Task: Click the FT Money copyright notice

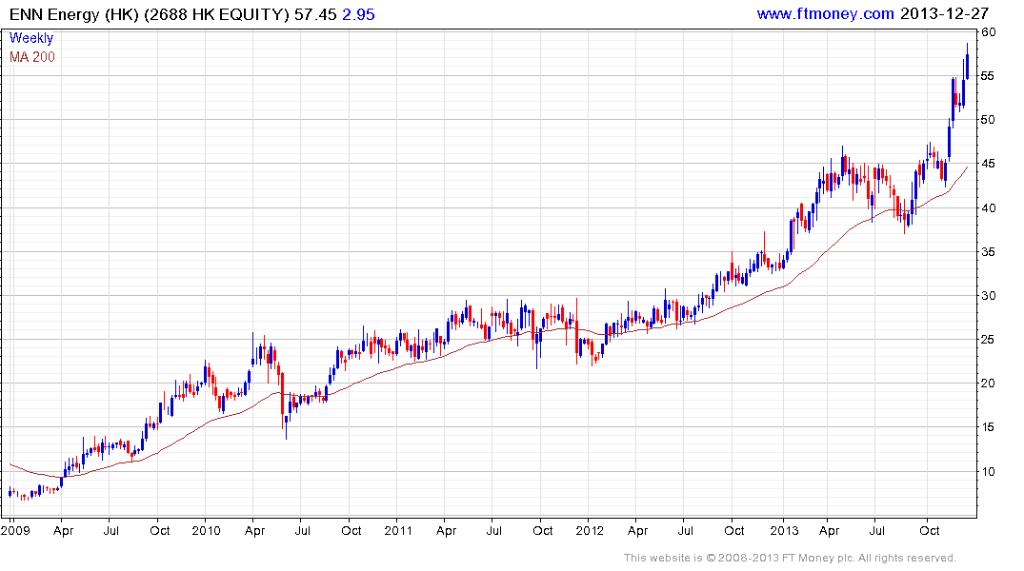Action: coord(790,558)
